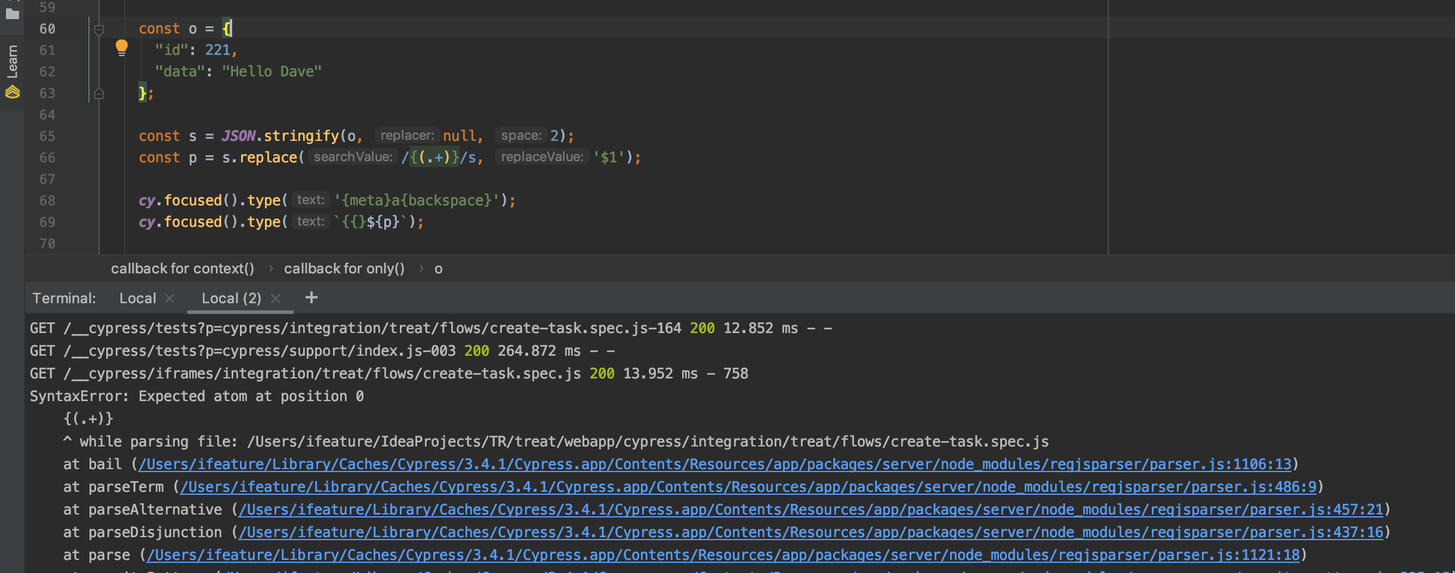The height and width of the screenshot is (573, 1455).
Task: Collapse the fold region ending at line 63
Action: pos(99,93)
